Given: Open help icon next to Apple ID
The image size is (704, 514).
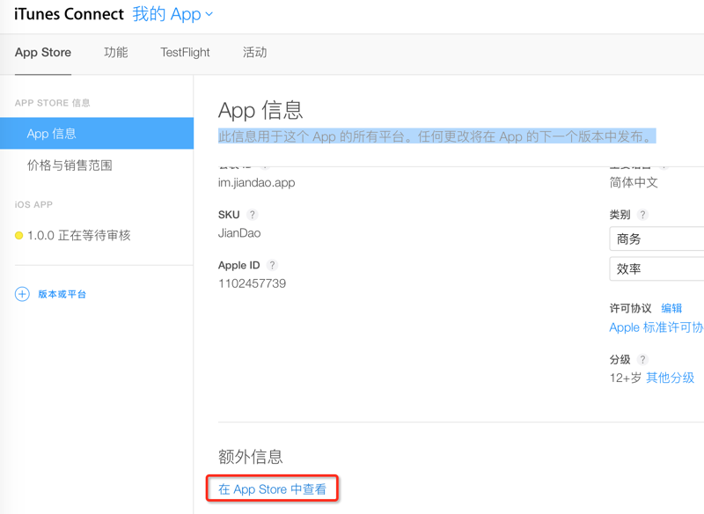Looking at the screenshot, I should (x=272, y=265).
